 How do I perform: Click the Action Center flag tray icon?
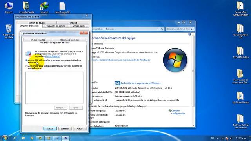click(227, 138)
